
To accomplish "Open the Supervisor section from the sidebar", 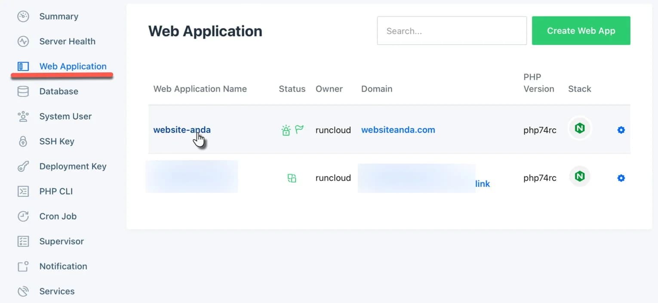I will 22,241.
